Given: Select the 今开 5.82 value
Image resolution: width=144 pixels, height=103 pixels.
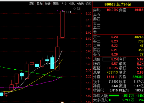Looking at the screenshot, I should 140,59.
